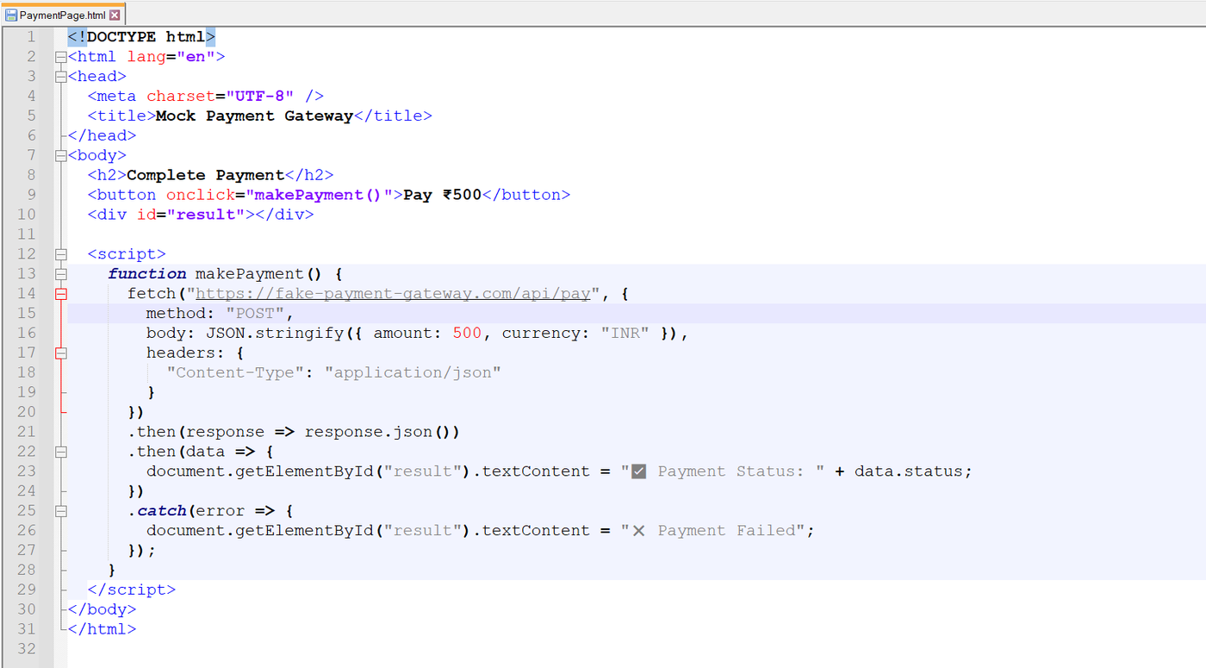
Task: Click the "application/json" string
Action: pyautogui.click(x=413, y=372)
